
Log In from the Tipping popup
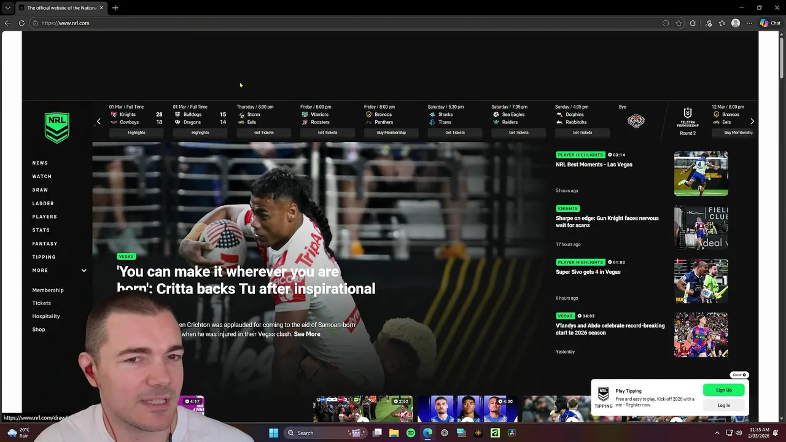[724, 405]
